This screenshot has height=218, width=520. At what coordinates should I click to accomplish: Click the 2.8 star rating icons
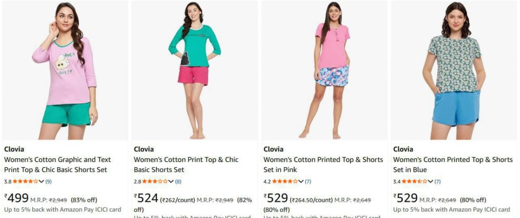coord(155,181)
